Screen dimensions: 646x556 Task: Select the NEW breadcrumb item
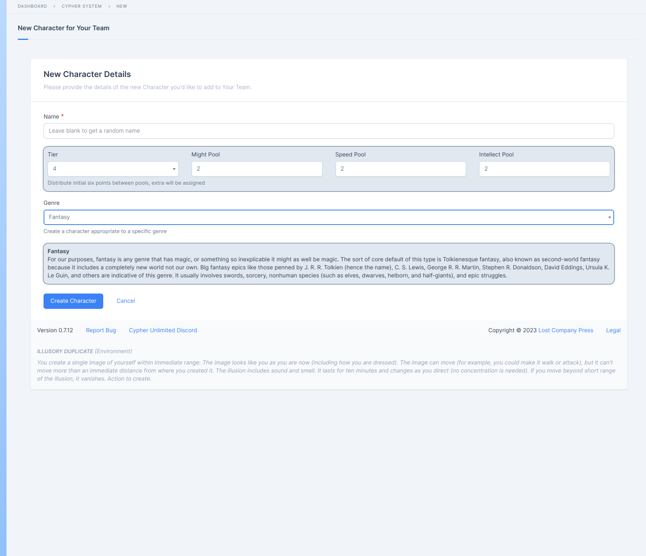point(121,6)
